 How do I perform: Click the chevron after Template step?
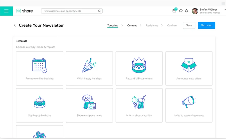click(122, 25)
